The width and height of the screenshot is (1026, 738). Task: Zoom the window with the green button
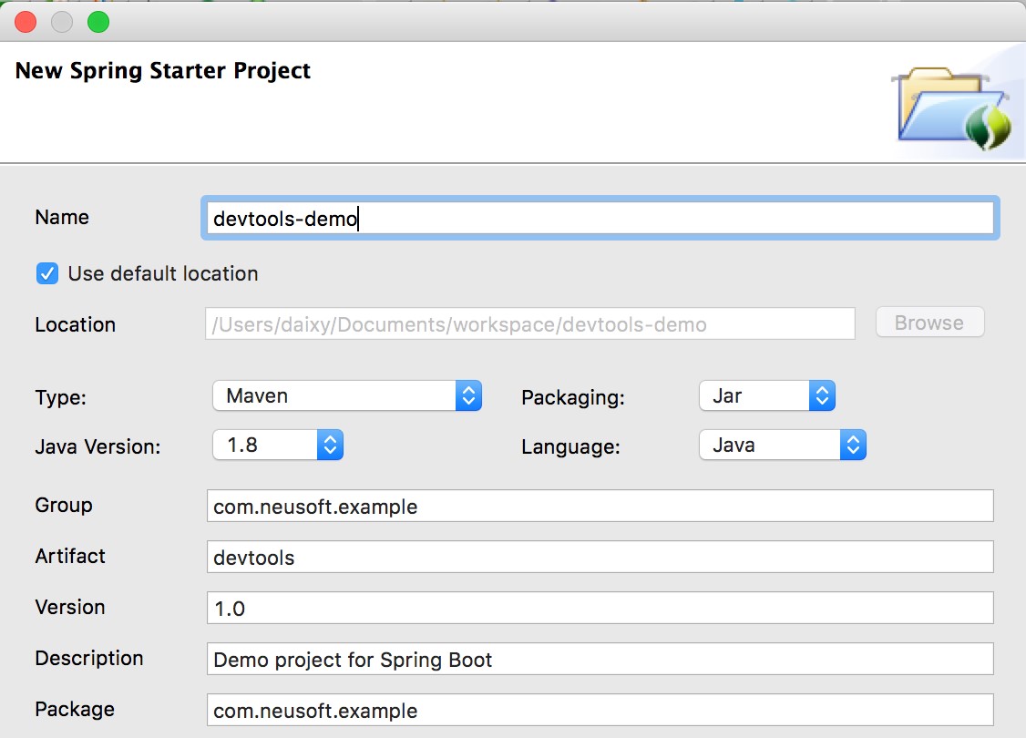point(98,22)
